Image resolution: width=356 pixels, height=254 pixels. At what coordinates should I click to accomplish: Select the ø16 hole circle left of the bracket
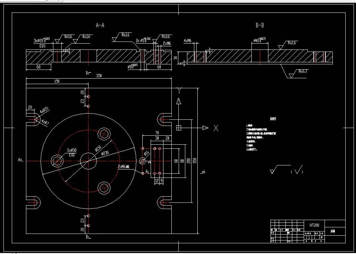(143, 161)
